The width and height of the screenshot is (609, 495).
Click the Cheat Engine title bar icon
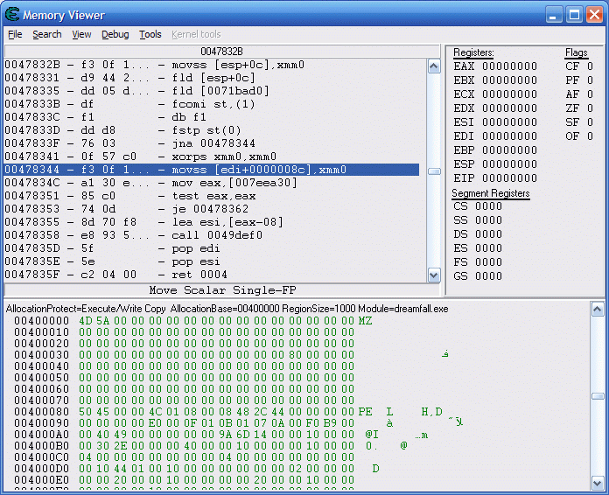[x=12, y=15]
